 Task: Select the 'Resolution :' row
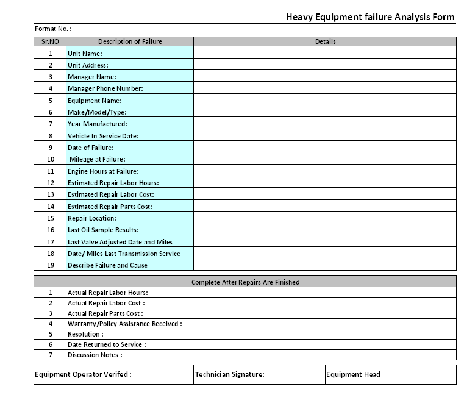[x=245, y=334]
